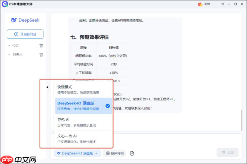Click the ≤15% target value cell
Screen dimensions: 247x164
coord(114,73)
